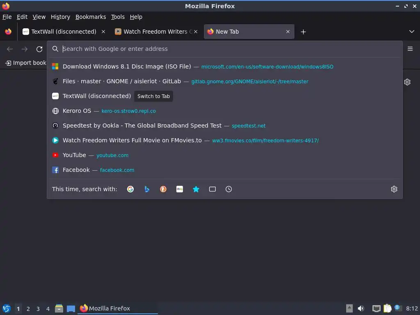Go back with the back arrow
Screen dimensions: 420x315
(10, 49)
